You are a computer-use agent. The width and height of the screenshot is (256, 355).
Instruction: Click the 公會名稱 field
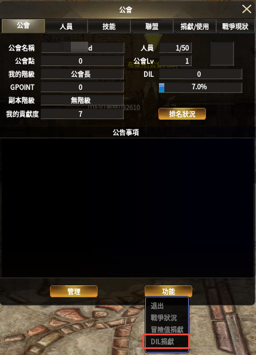(x=82, y=48)
